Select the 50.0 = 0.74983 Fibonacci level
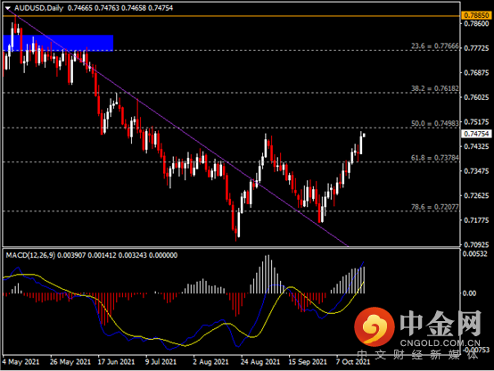Image resolution: width=494 pixels, height=371 pixels. [x=435, y=123]
